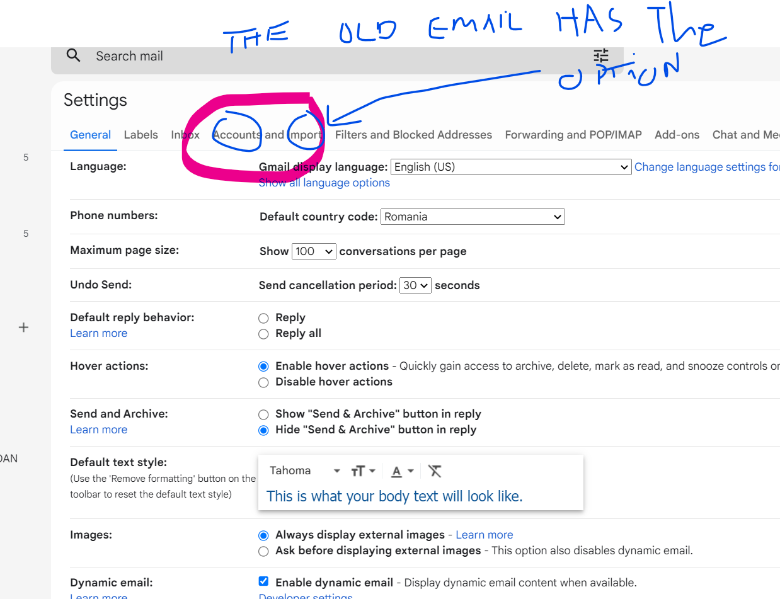Click the Maximum page size label
Screen dimensions: 780x599
click(x=125, y=250)
